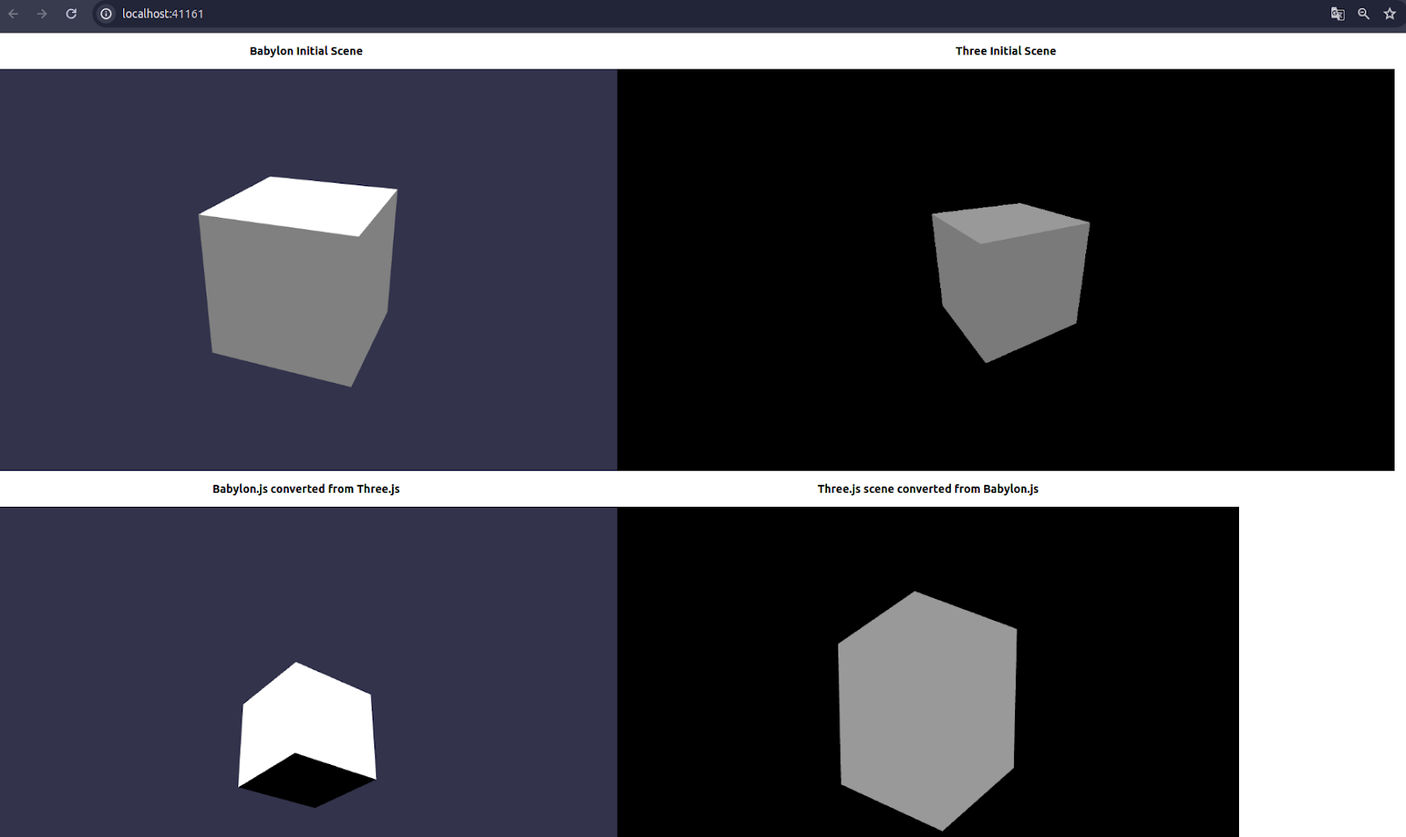The image size is (1406, 837).
Task: Bookmark this page with star icon
Action: pos(1389,14)
